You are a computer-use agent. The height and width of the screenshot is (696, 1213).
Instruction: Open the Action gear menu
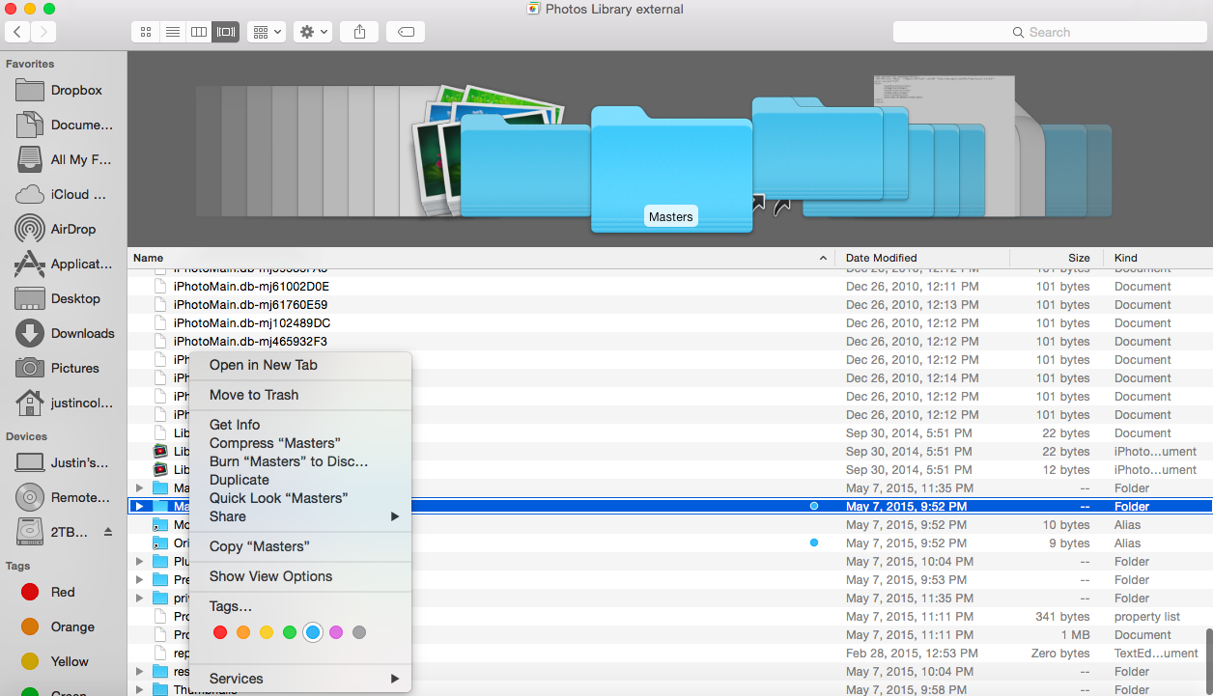[314, 32]
